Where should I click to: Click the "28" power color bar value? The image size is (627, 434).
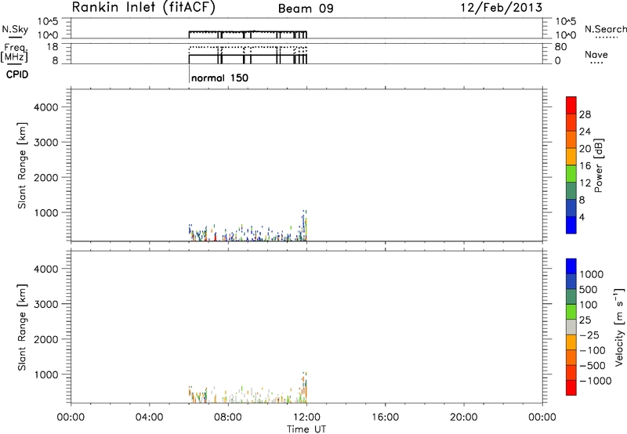click(x=585, y=114)
